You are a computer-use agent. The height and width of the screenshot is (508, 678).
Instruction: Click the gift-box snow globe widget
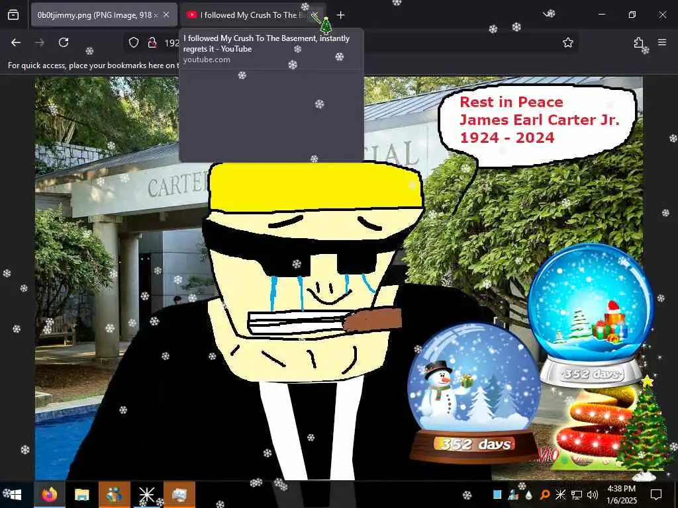[591, 315]
